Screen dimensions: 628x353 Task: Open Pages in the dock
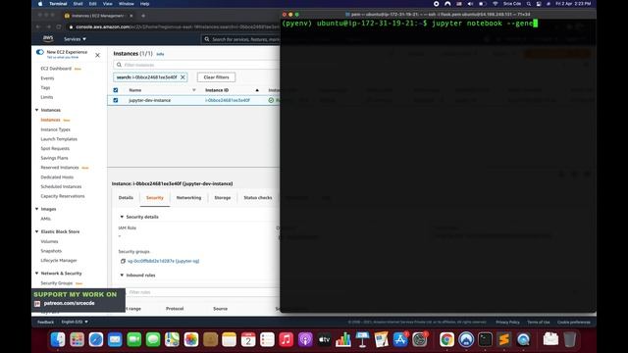point(382,340)
